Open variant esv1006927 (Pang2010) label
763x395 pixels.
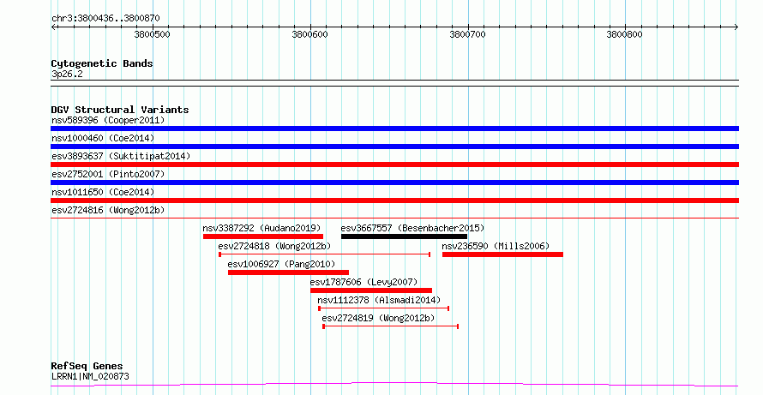(282, 264)
